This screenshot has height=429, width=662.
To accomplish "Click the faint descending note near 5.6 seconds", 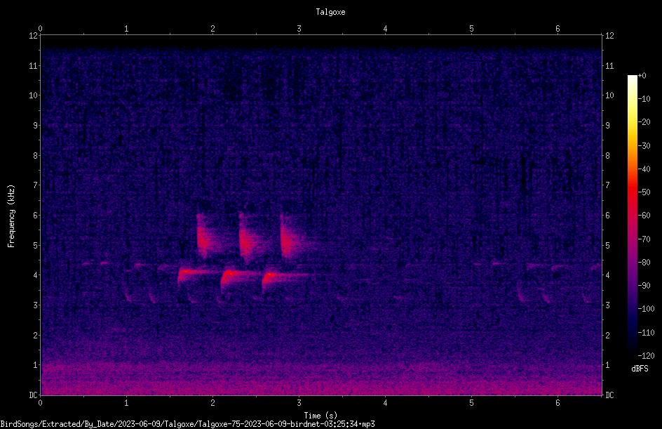I will 520,293.
